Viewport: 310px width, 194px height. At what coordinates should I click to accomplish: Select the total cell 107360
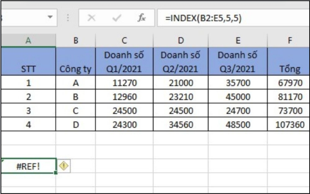tap(289, 124)
